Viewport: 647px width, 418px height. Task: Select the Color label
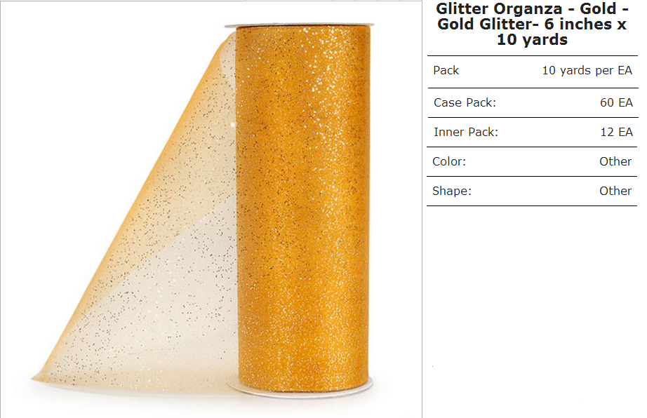click(x=449, y=161)
